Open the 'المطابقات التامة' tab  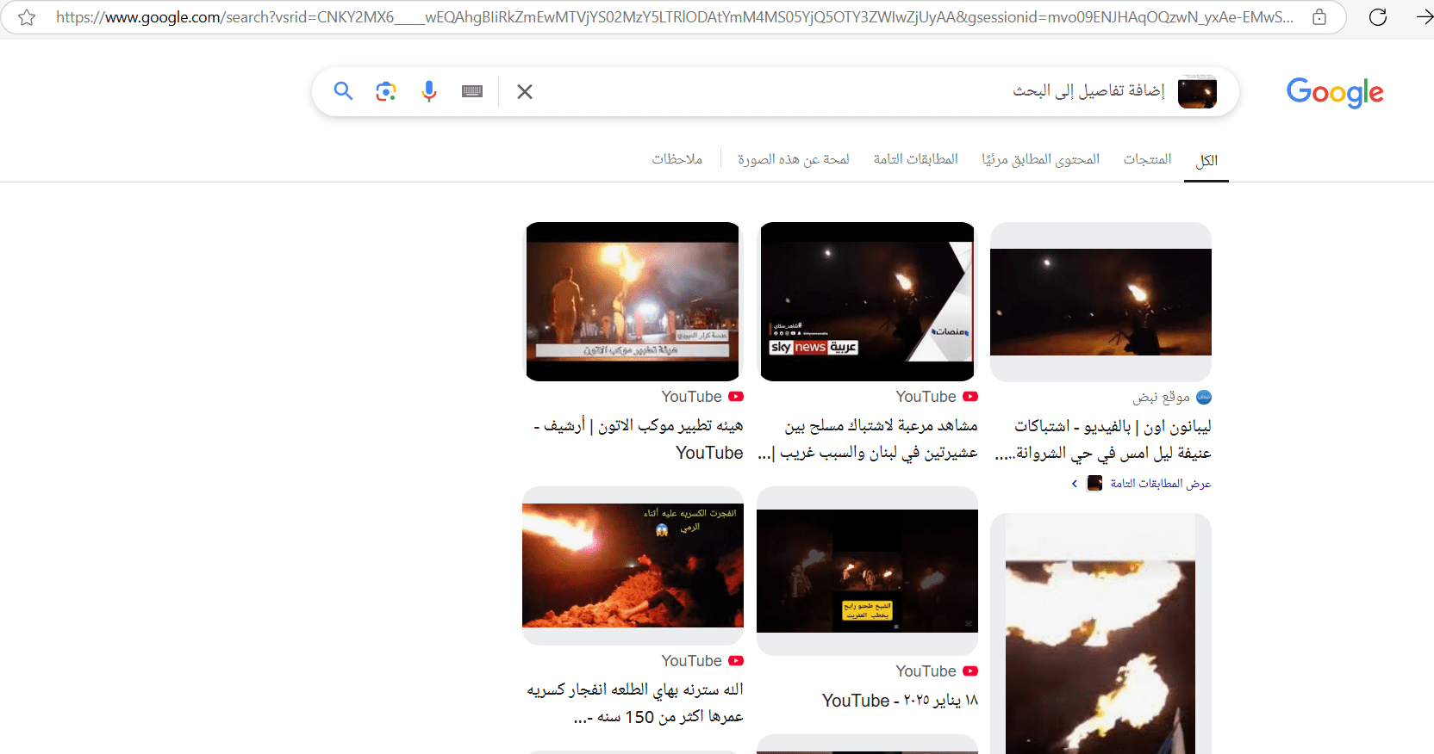coord(916,159)
